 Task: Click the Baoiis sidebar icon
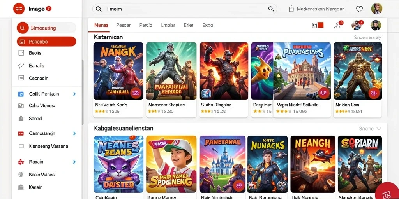tap(21, 53)
